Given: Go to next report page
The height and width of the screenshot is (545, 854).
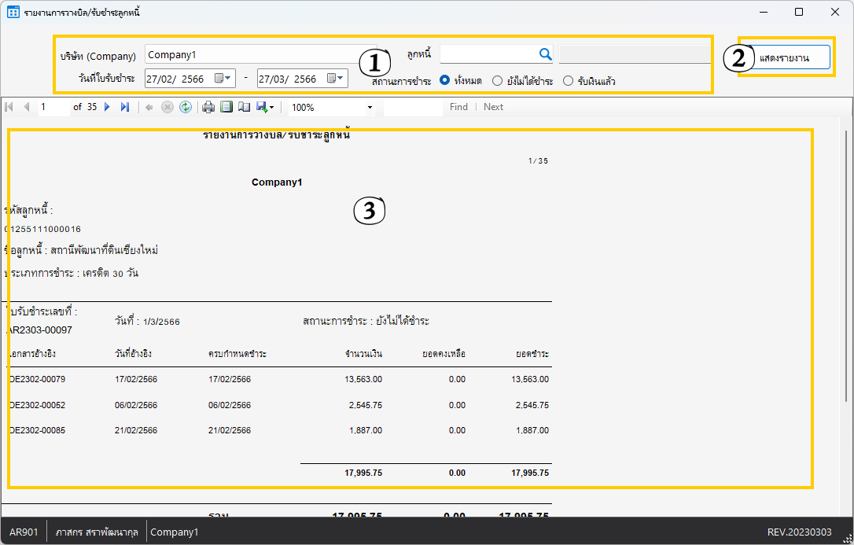Looking at the screenshot, I should (108, 107).
